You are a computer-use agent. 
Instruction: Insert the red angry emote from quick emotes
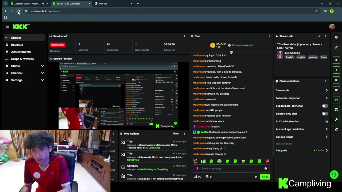point(267,161)
